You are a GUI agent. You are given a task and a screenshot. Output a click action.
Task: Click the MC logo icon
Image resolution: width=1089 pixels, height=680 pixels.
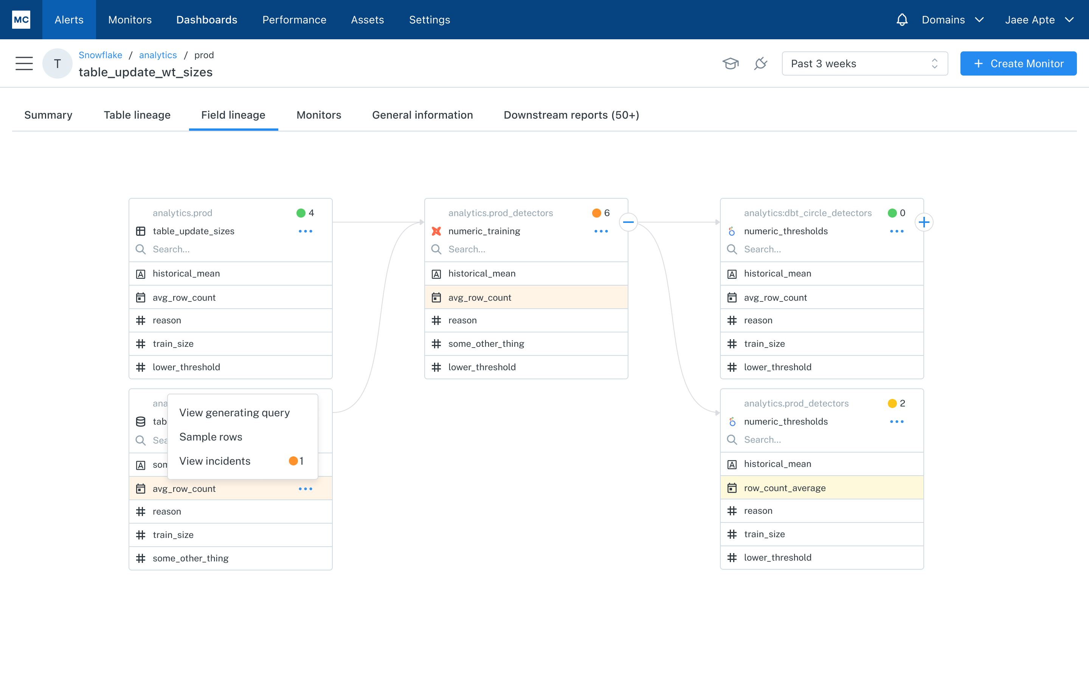coord(21,19)
